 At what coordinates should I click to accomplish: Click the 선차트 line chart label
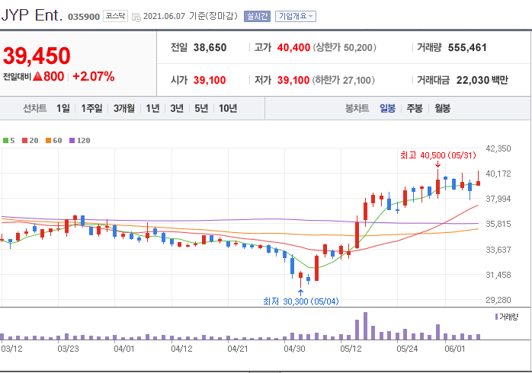click(x=34, y=108)
